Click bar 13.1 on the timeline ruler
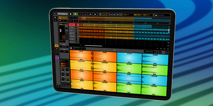Image resolution: width=213 pixels, height=106 pixels. point(134,23)
